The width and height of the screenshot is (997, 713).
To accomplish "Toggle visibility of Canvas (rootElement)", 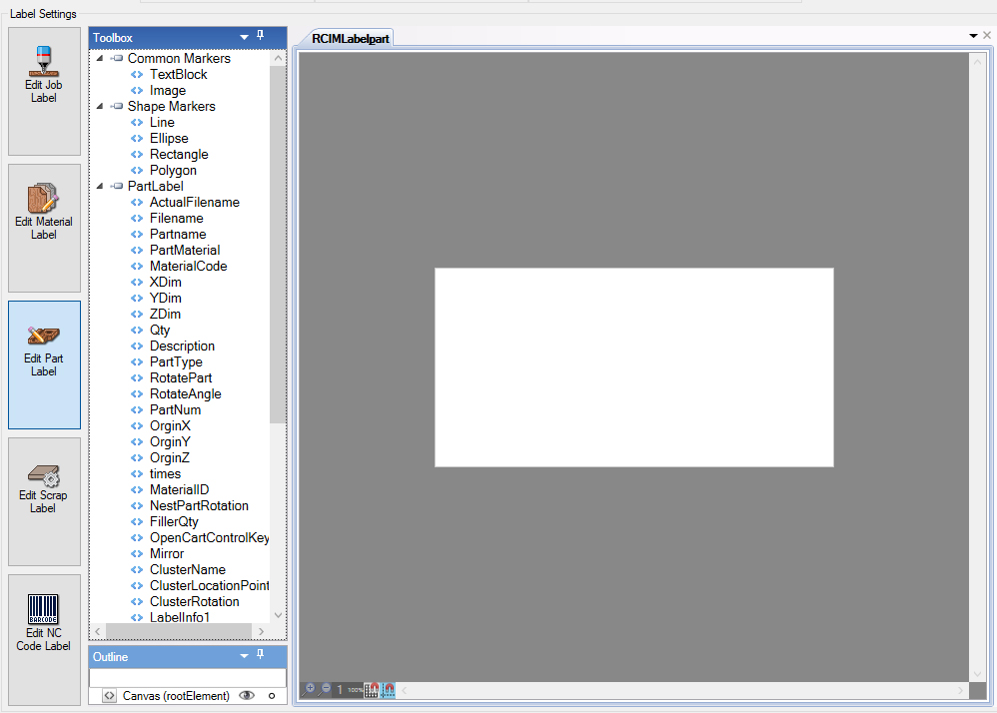I will (247, 696).
